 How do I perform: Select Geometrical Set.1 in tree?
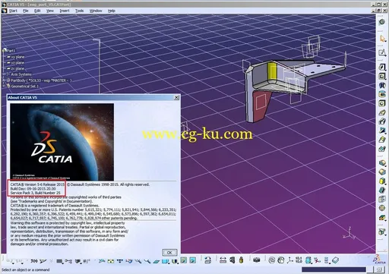pyautogui.click(x=24, y=87)
